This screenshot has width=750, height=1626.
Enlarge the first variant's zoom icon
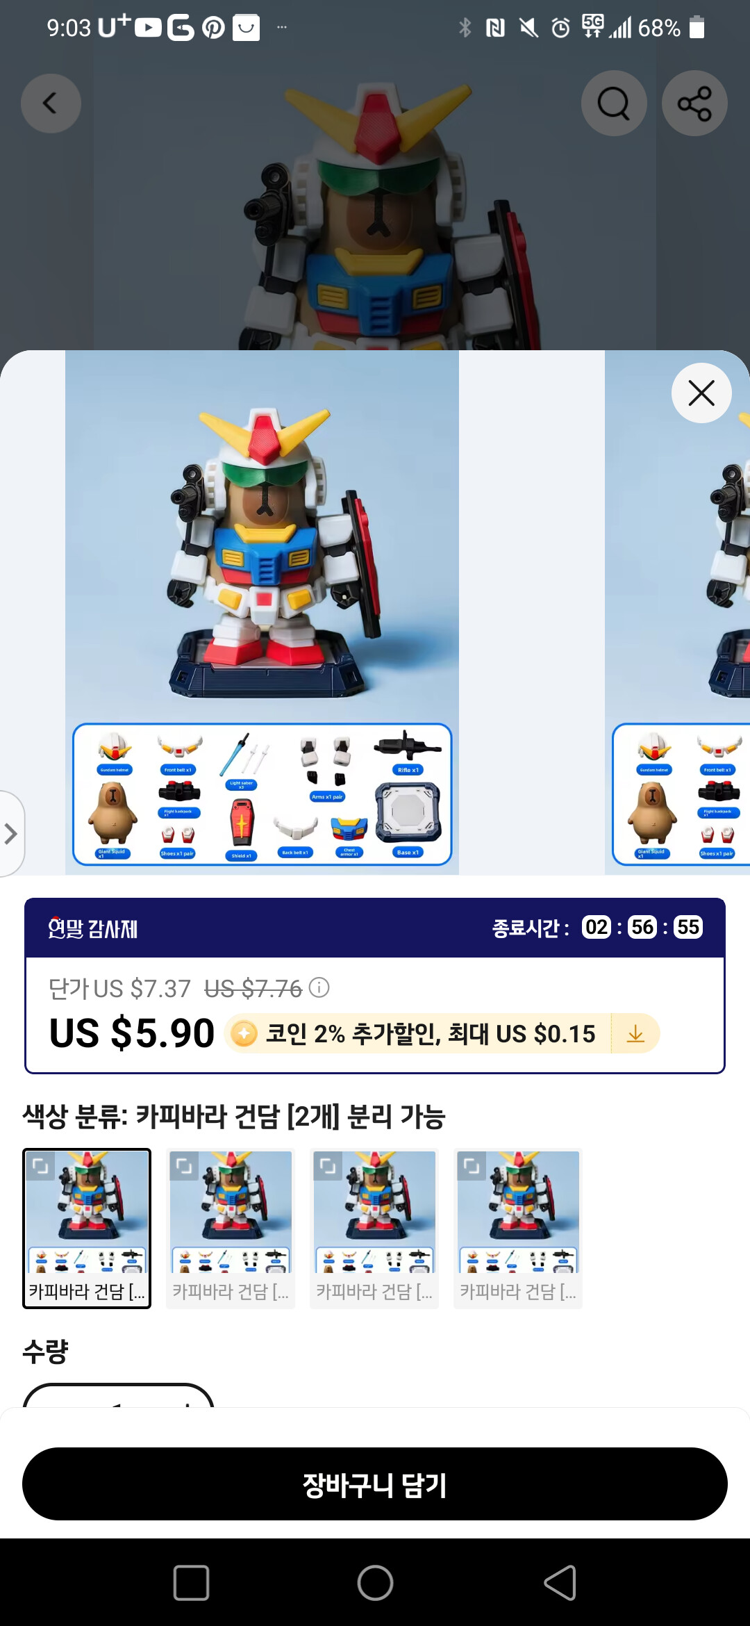[x=40, y=1165]
